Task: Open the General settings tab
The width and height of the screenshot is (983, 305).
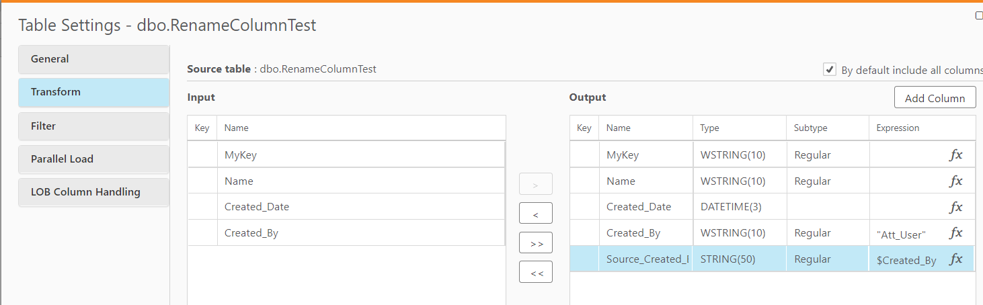Action: tap(93, 59)
